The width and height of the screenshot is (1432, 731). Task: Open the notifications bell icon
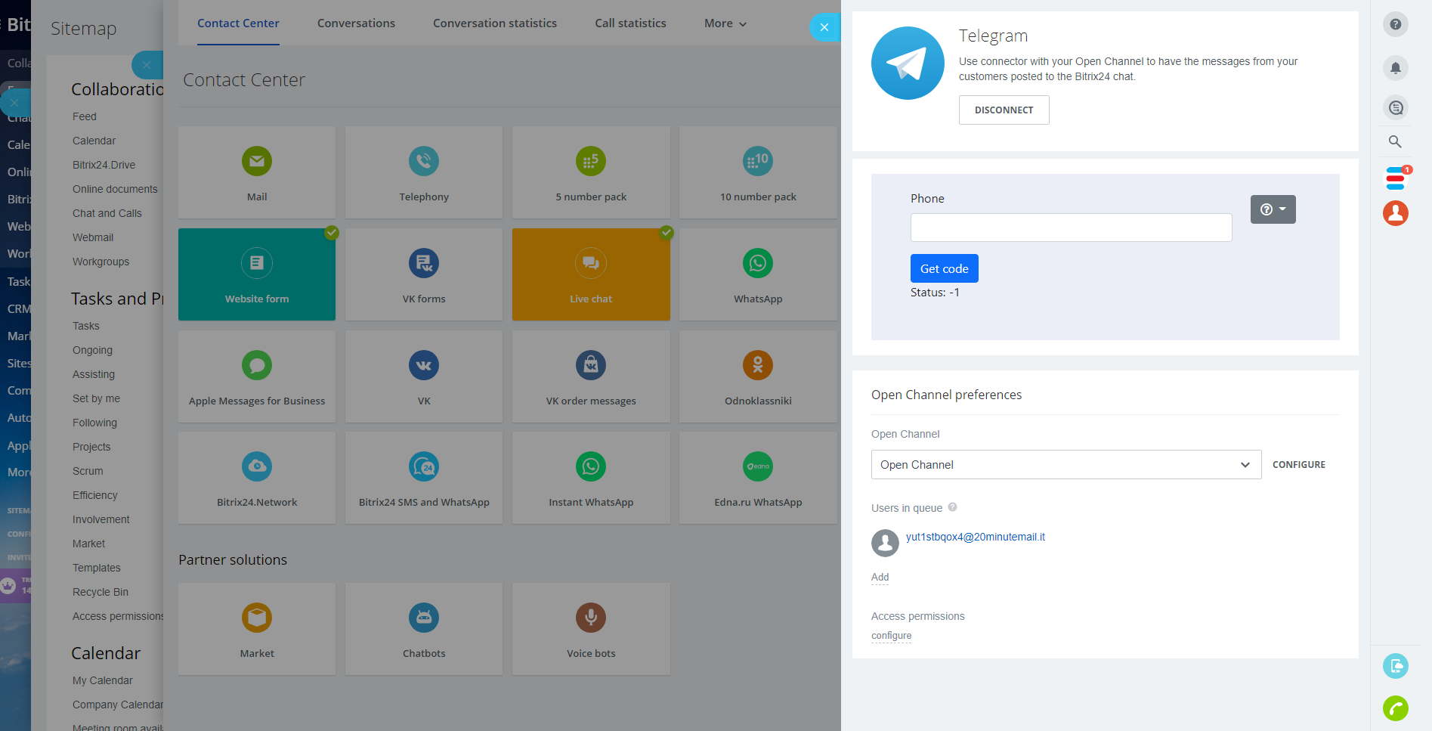[1395, 68]
